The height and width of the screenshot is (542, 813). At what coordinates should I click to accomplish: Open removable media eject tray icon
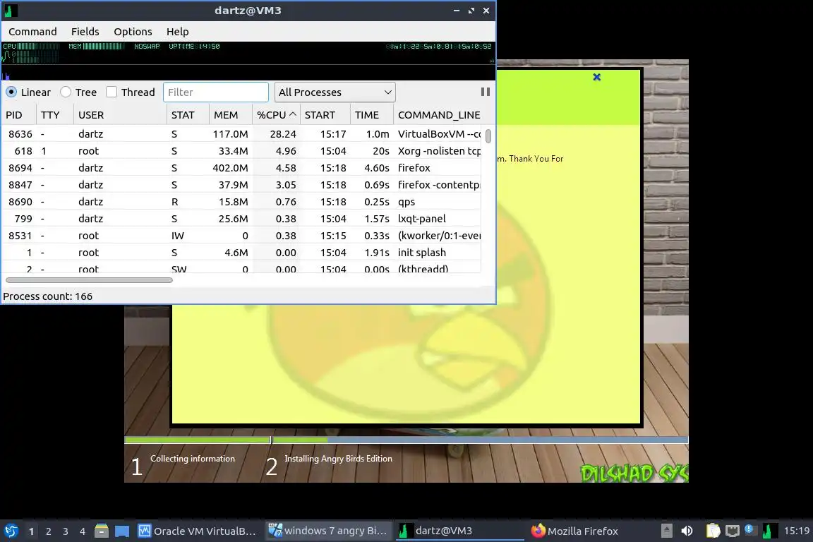click(667, 531)
